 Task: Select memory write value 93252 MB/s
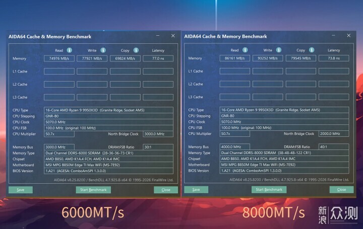point(268,58)
